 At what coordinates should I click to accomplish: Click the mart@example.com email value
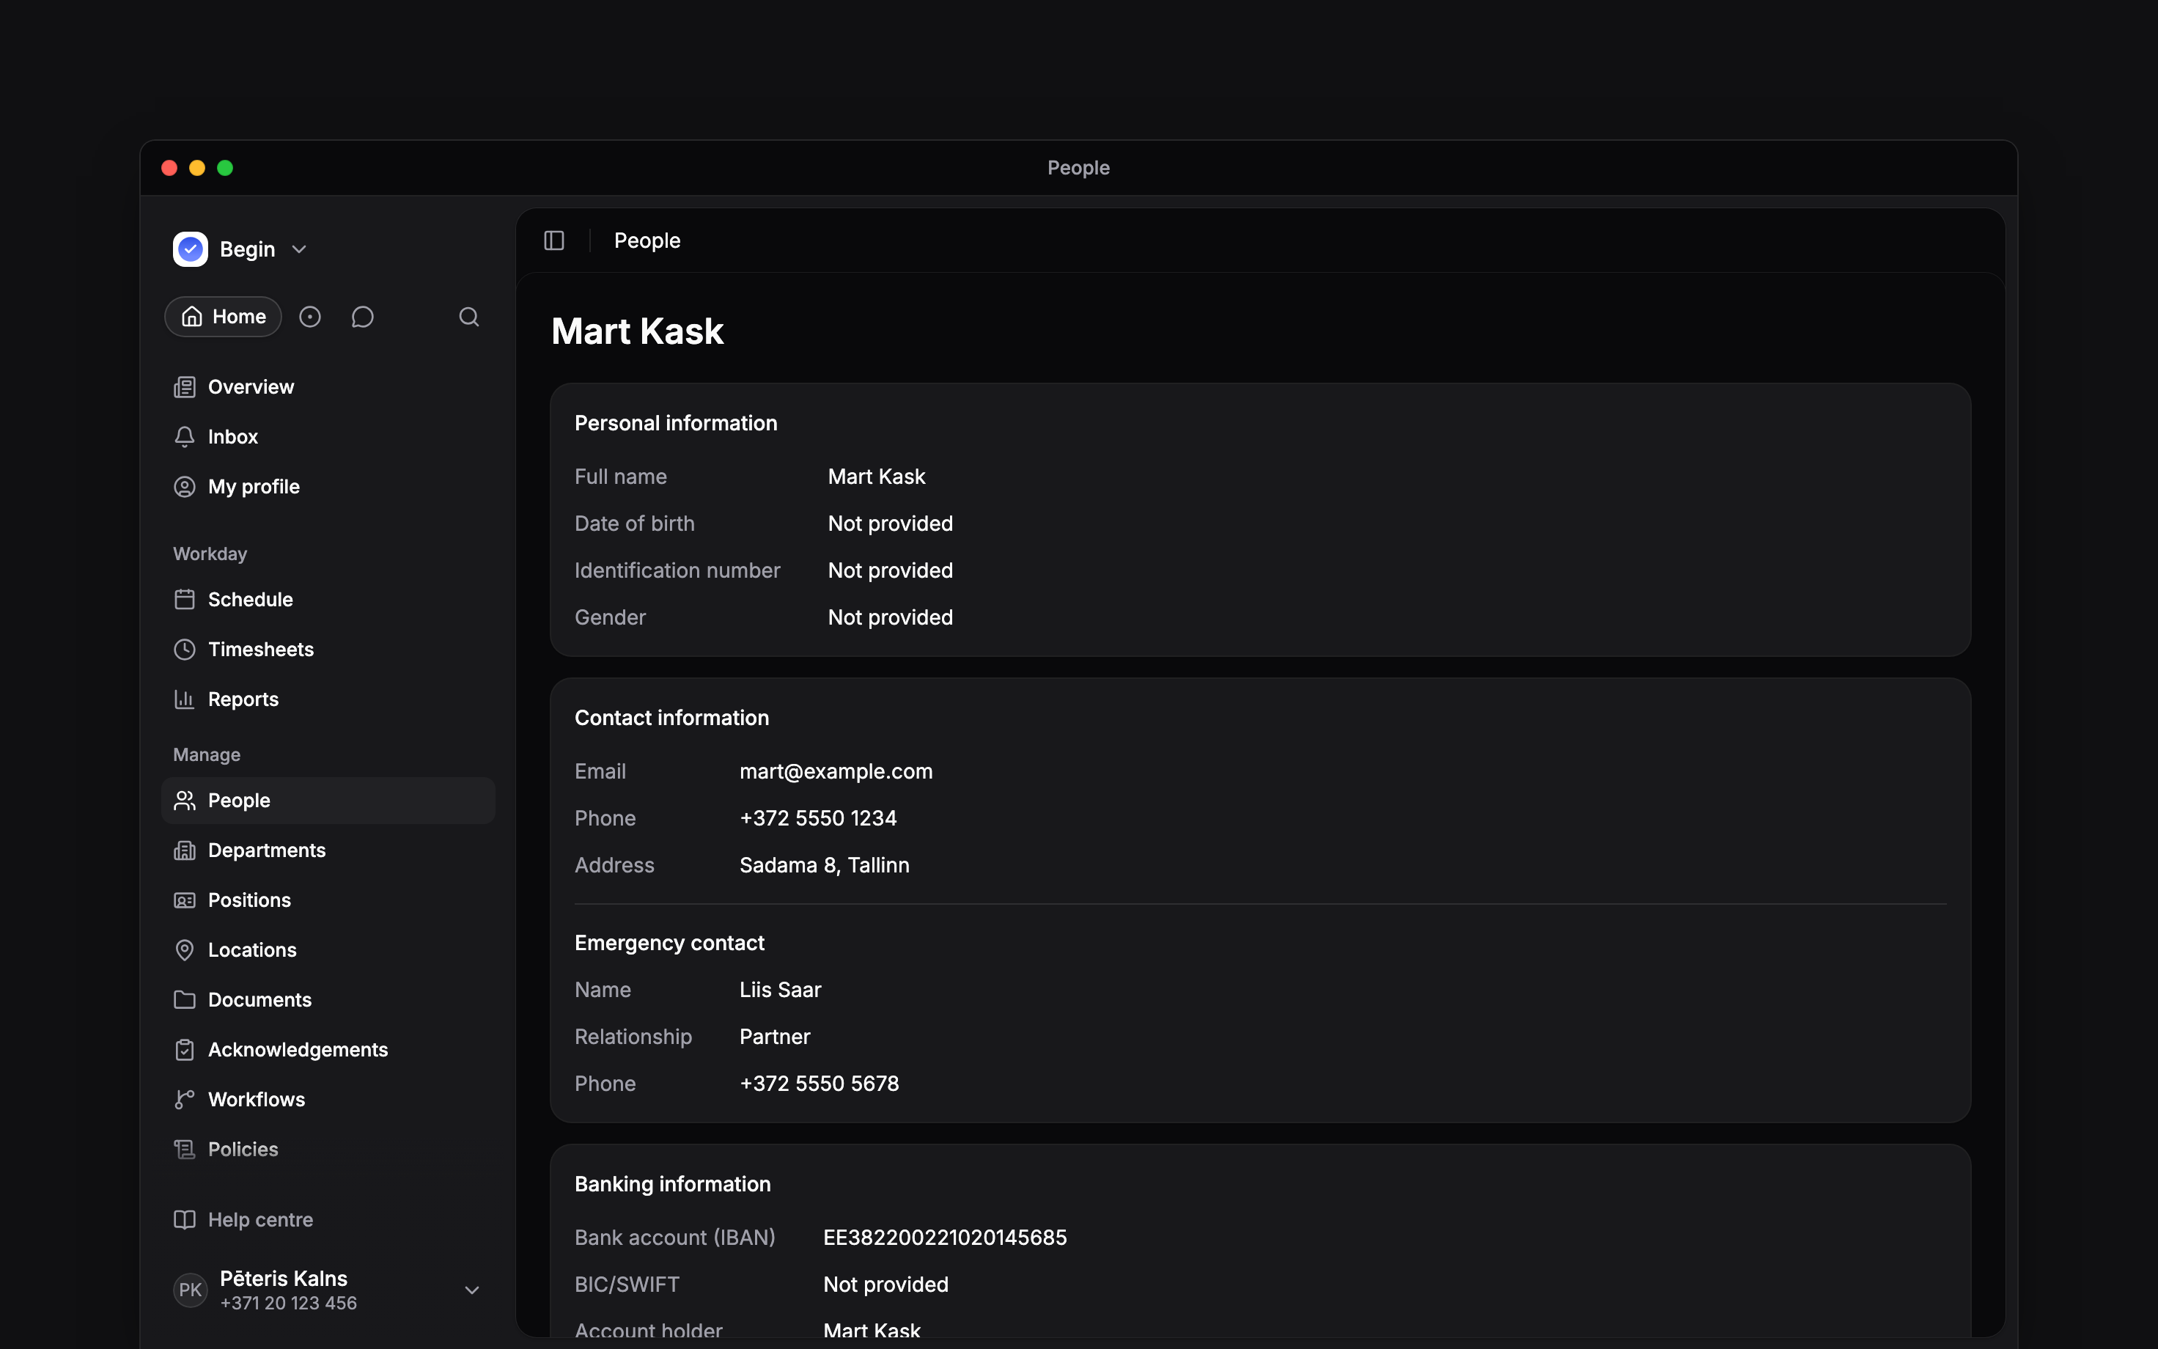836,772
